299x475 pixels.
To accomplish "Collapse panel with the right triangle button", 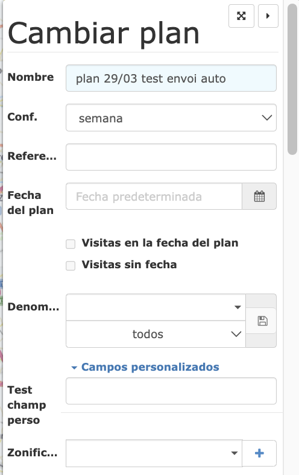I will (x=268, y=16).
